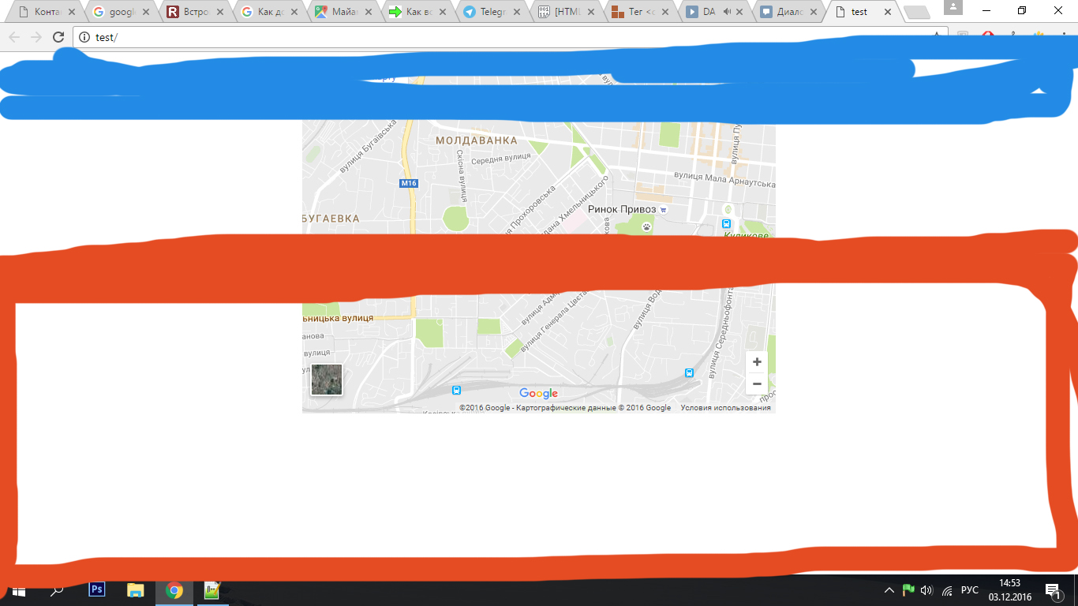Click the shopping cart icon by Ринок Привоз
The image size is (1078, 606).
[664, 210]
